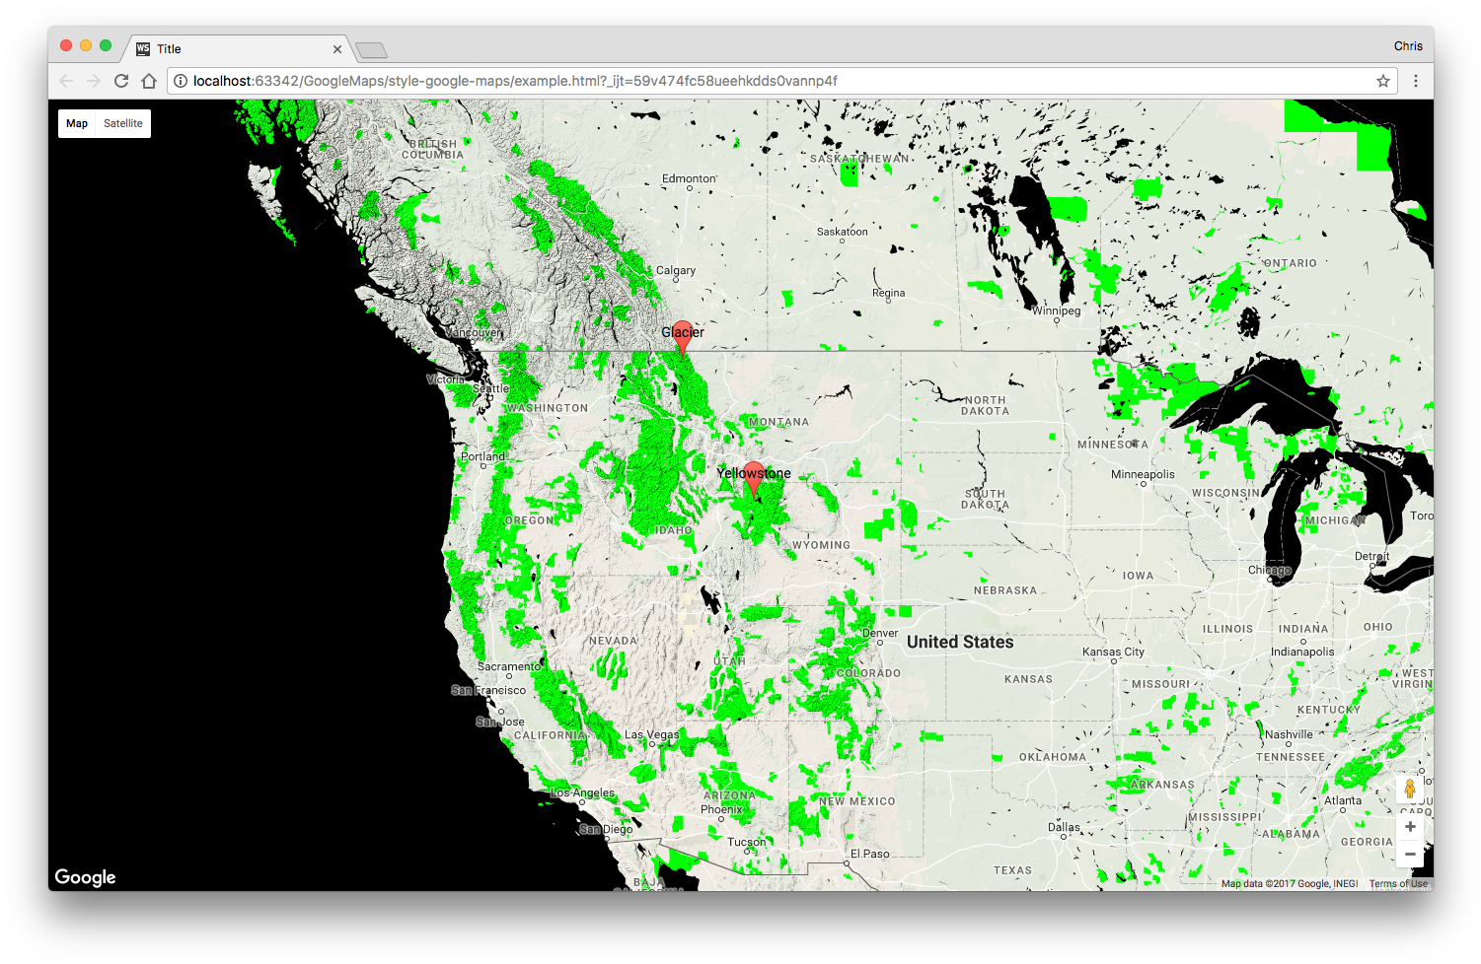Go to the browser home page

coord(149,81)
